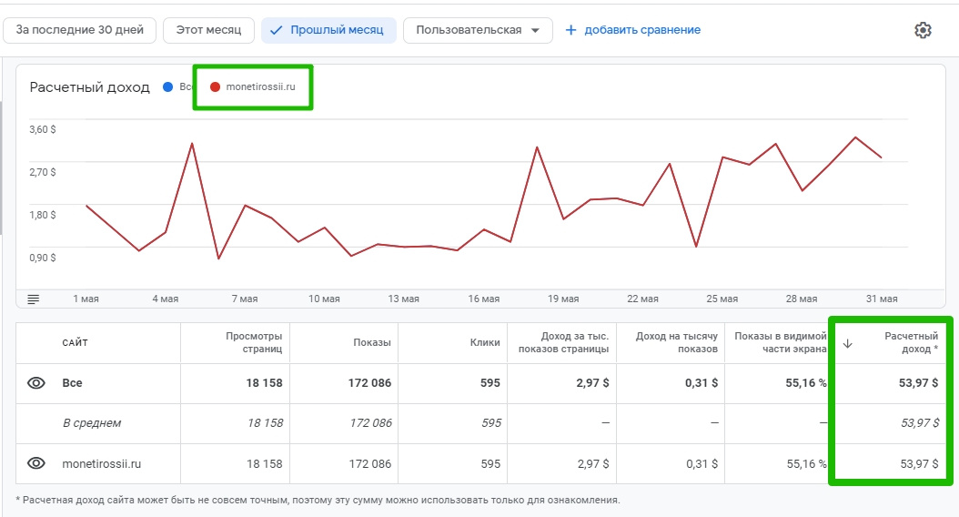The image size is (959, 517).
Task: Select the Этот месяц range
Action: pos(208,30)
